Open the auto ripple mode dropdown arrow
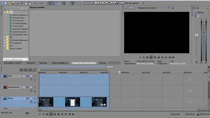The height and width of the screenshot is (118, 210). pos(61,3)
